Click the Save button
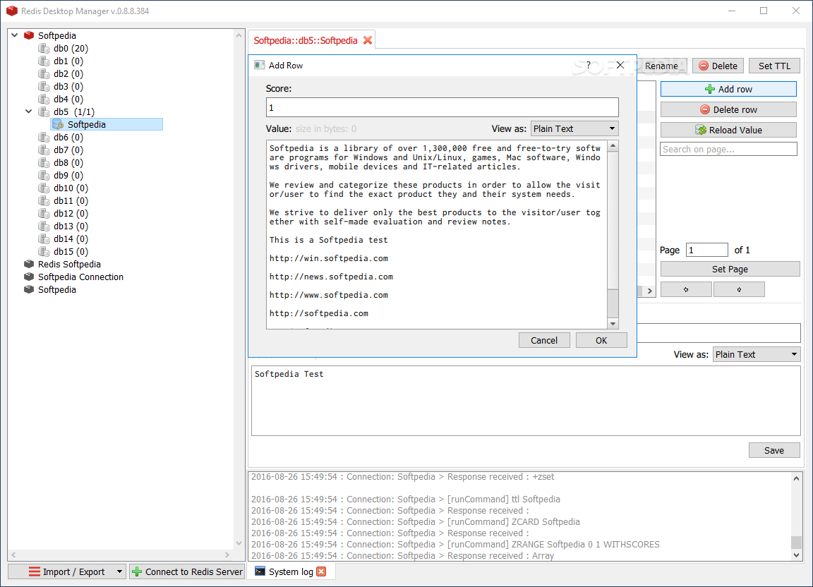This screenshot has height=587, width=813. (x=774, y=450)
